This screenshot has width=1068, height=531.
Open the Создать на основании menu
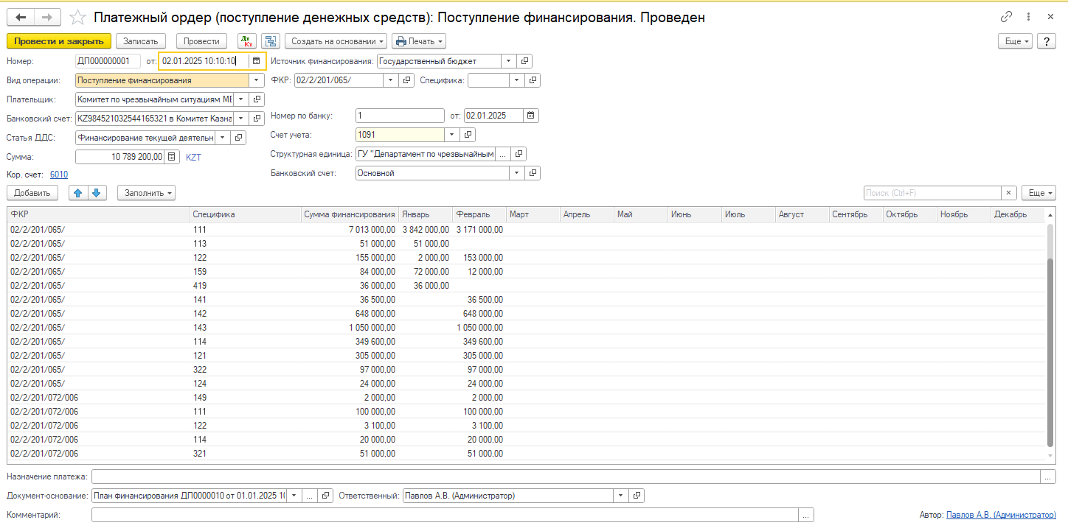(x=336, y=41)
